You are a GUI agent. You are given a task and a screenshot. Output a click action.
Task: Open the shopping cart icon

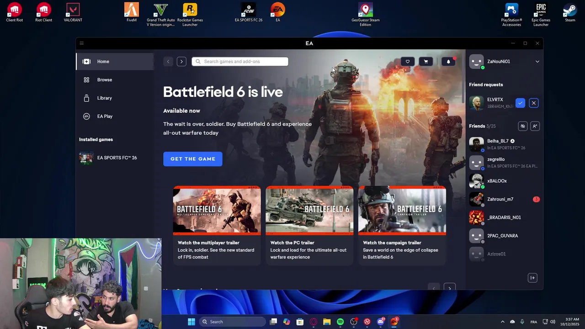(426, 61)
